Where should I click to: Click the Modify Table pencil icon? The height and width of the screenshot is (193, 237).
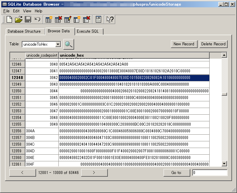pyautogui.click(x=68, y=19)
